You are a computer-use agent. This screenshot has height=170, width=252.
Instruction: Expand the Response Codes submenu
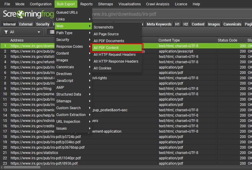click(73, 47)
